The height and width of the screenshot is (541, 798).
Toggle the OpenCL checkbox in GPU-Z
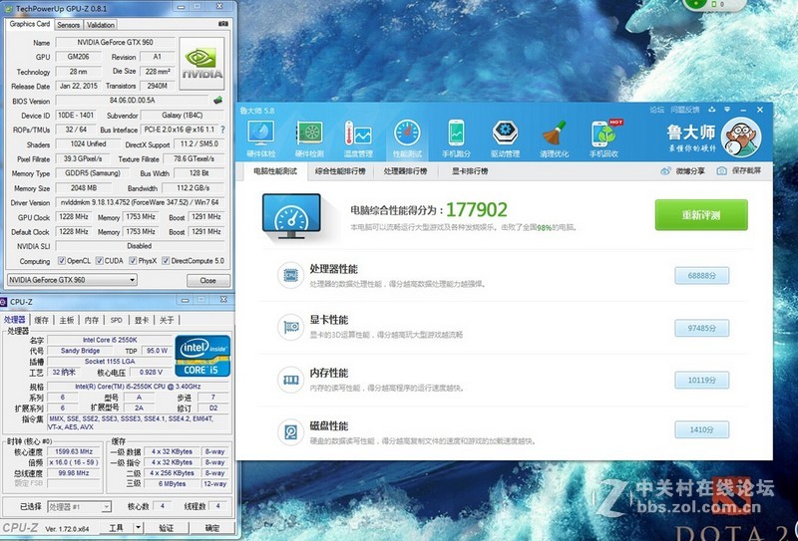(62, 261)
